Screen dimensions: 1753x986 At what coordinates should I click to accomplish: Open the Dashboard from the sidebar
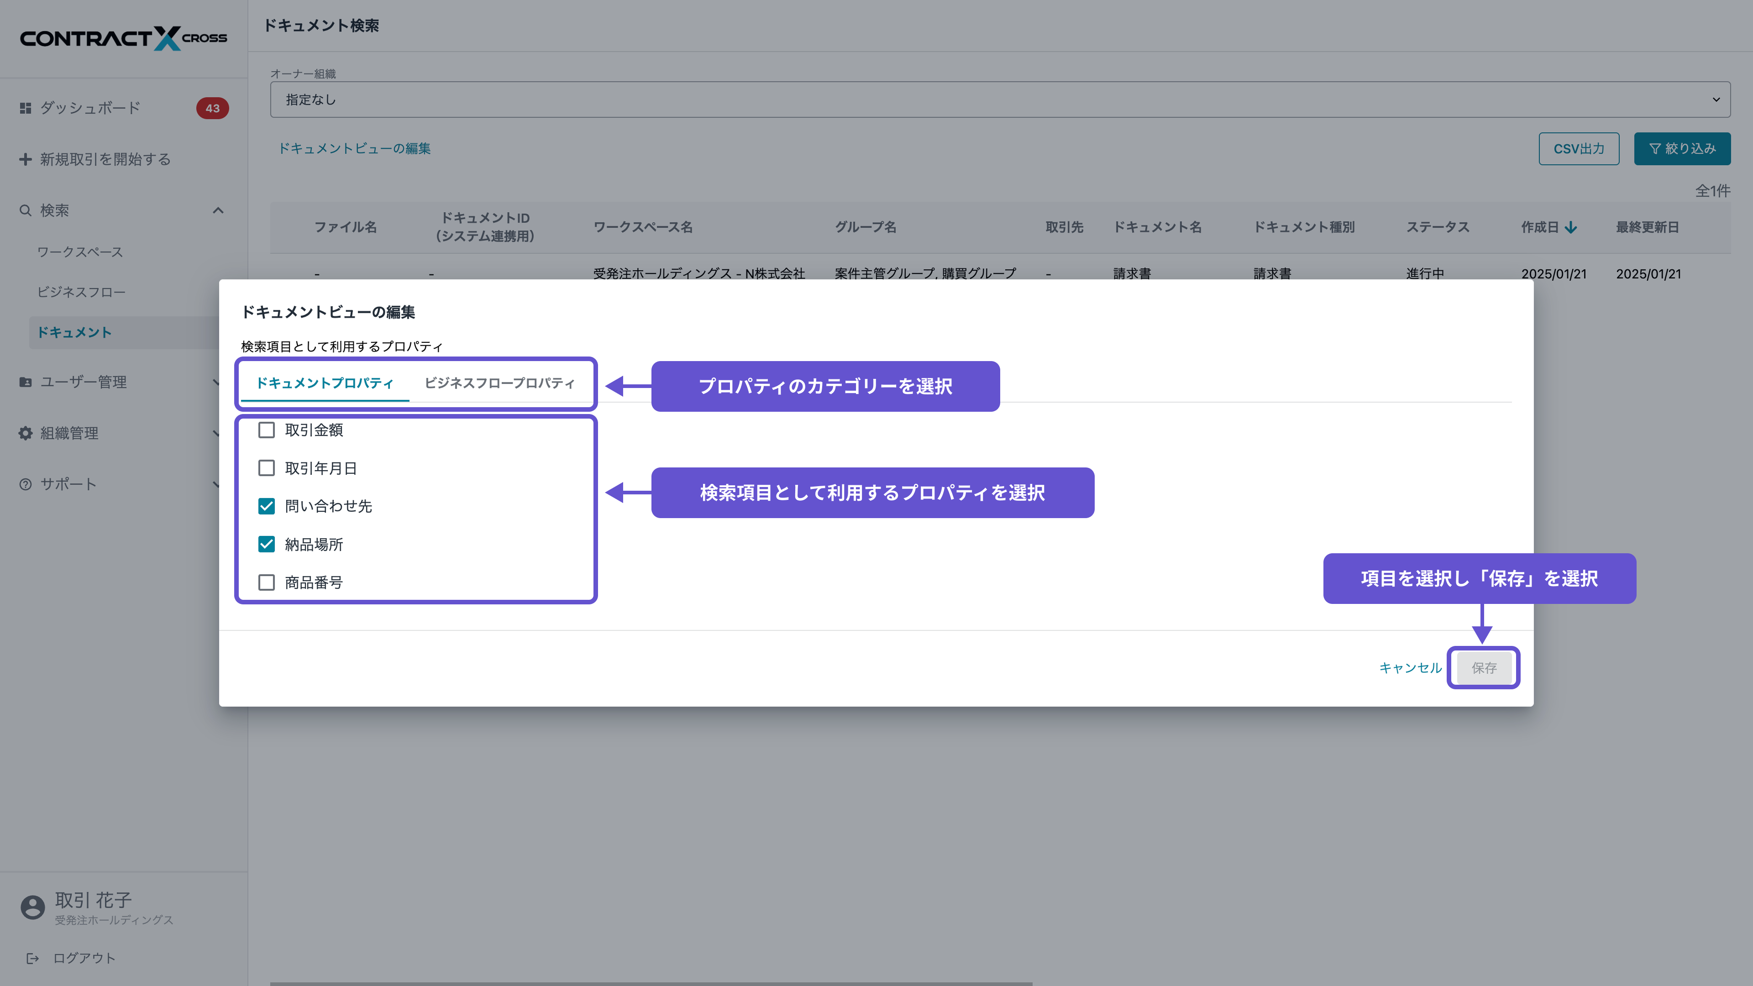coord(89,108)
